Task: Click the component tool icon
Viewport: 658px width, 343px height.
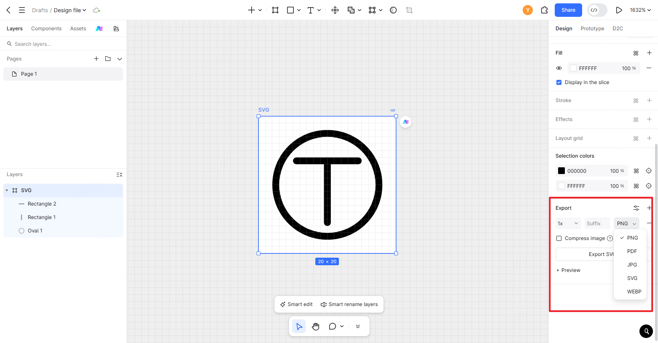Action: tap(335, 10)
